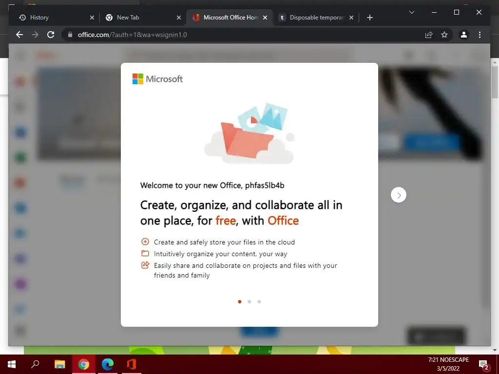This screenshot has height=374, width=499.
Task: Share this page icon in address bar
Action: pyautogui.click(x=429, y=35)
